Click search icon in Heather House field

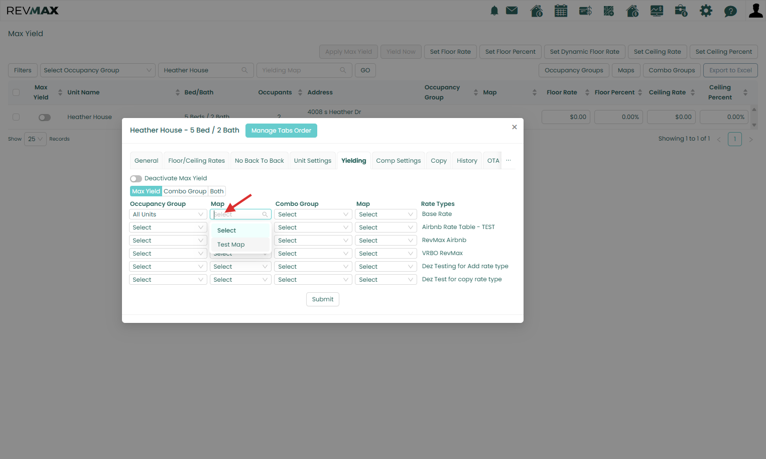click(244, 70)
